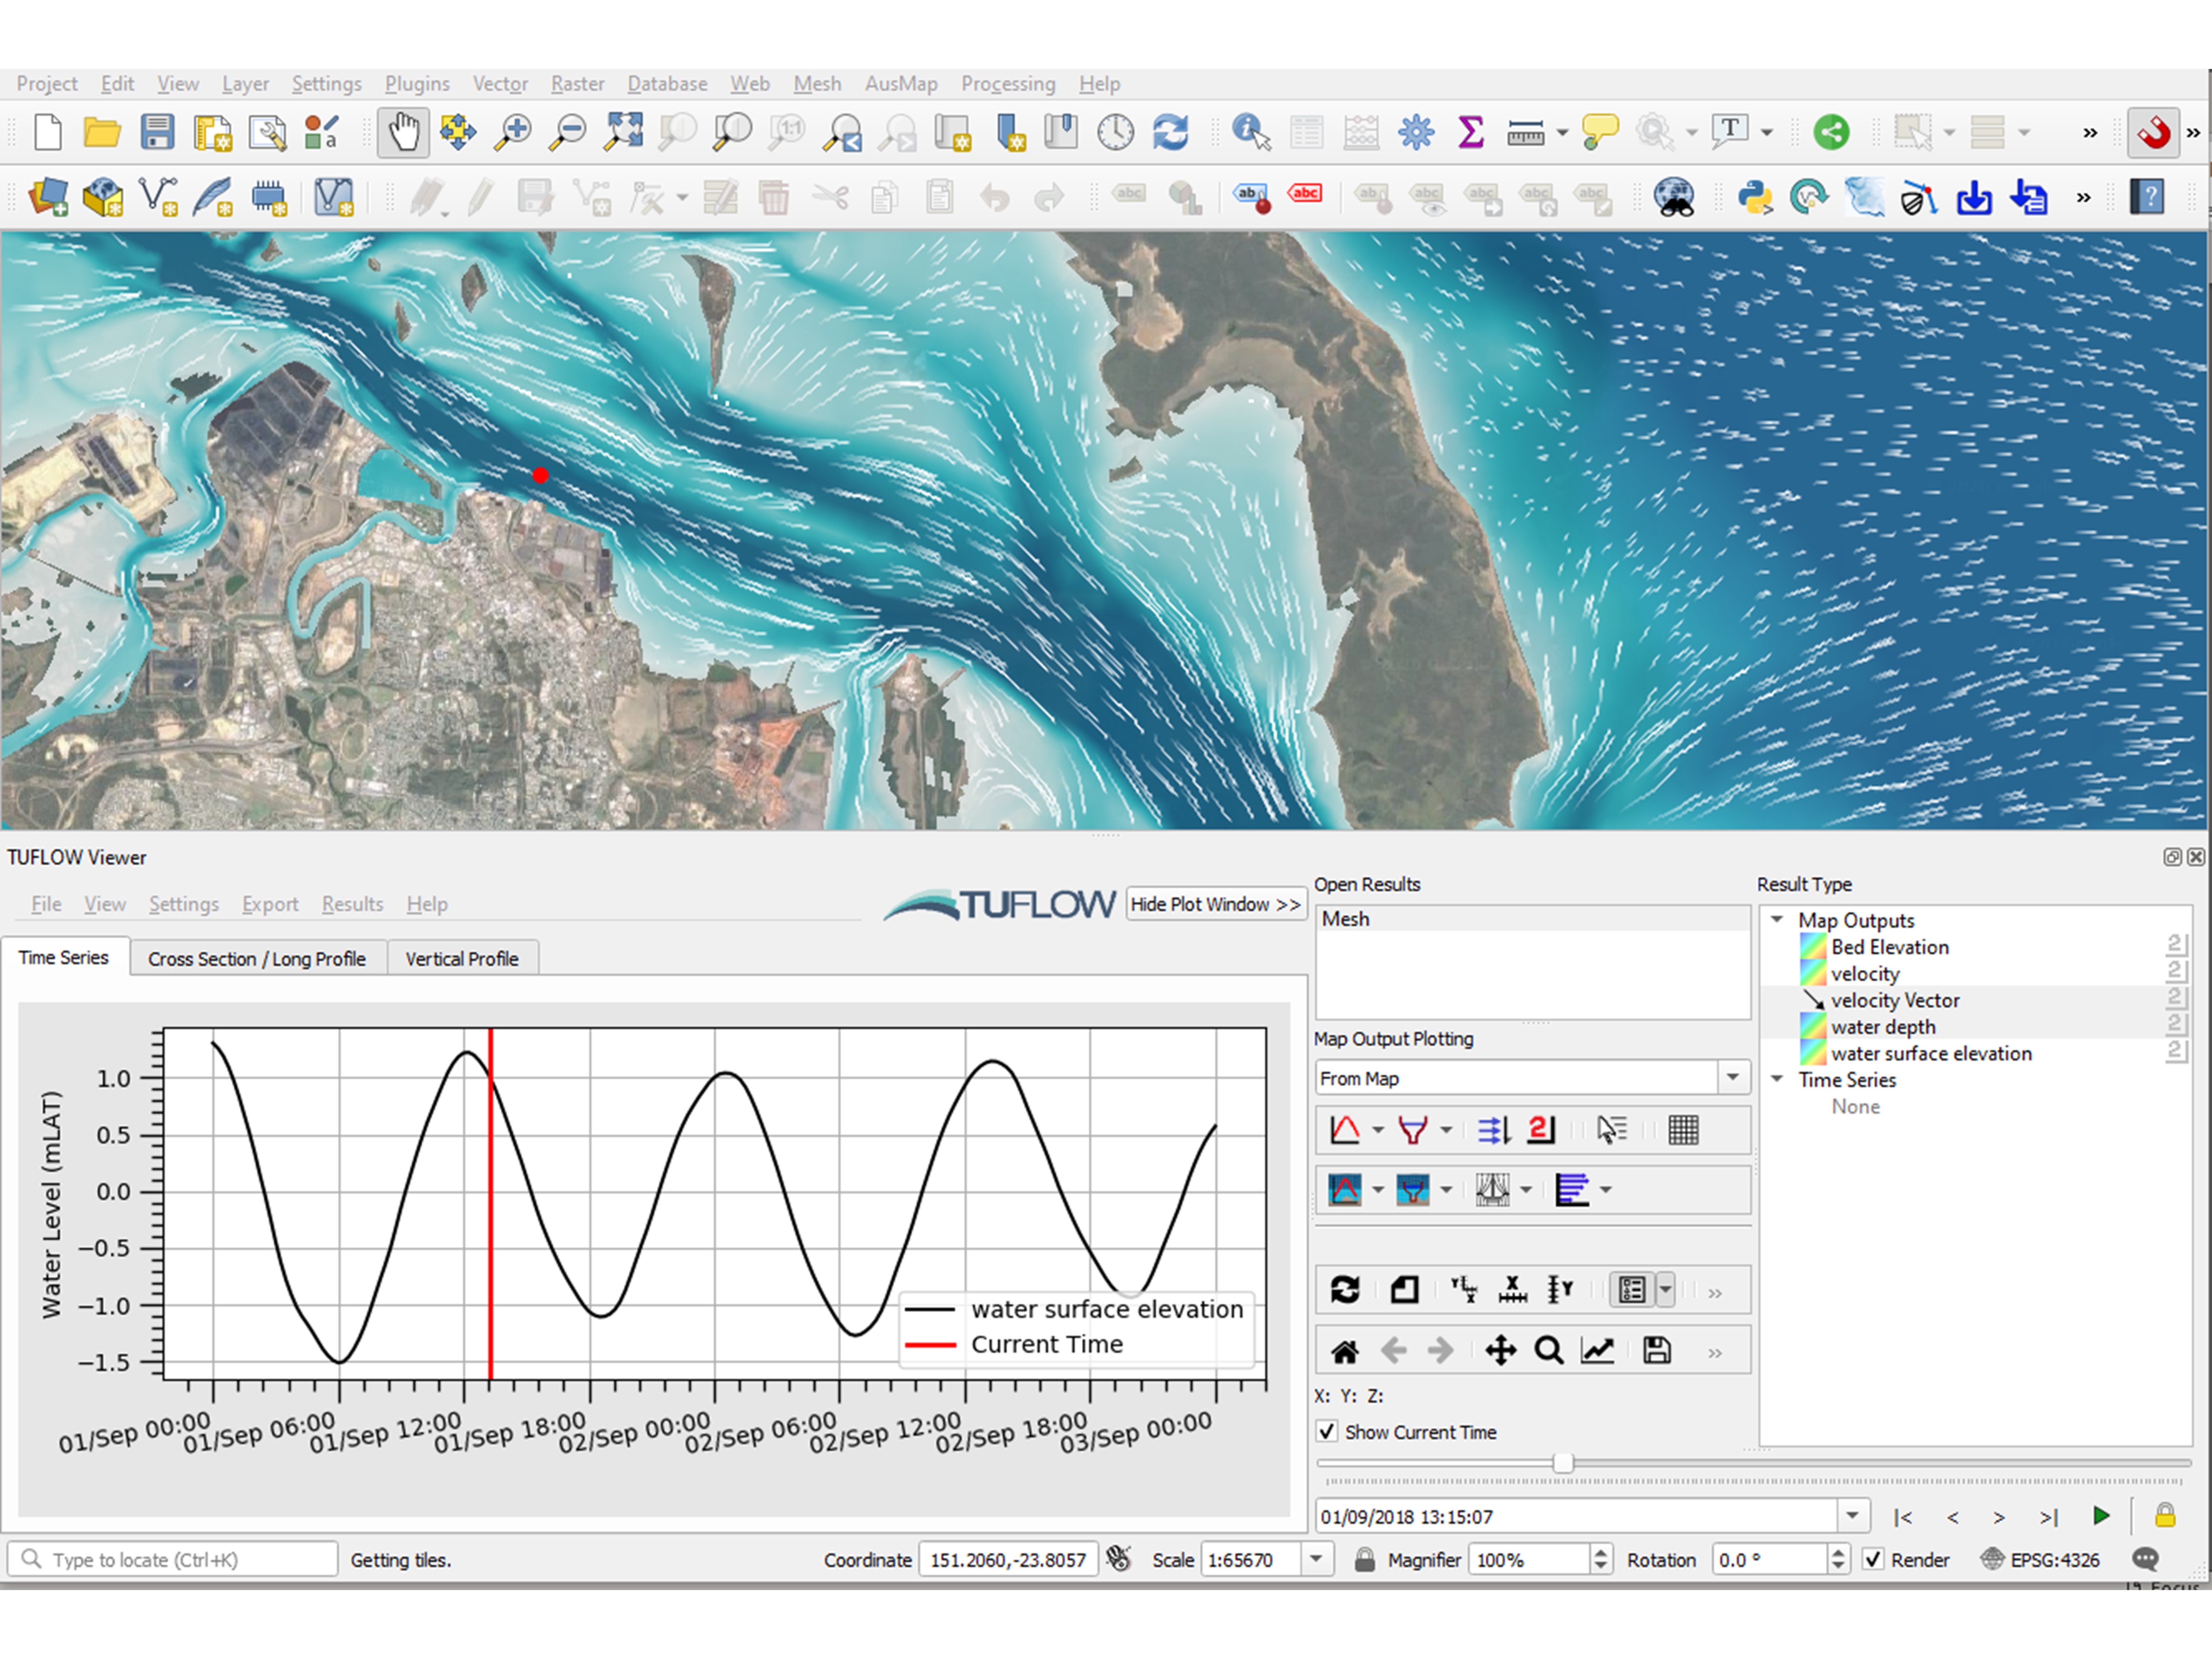This screenshot has height=1659, width=2212.
Task: Click Zoom Full extent icon
Action: click(623, 132)
